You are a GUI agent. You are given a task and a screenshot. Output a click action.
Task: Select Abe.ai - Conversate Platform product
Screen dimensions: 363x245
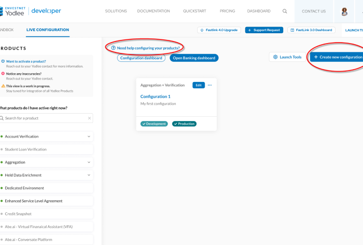point(46,240)
